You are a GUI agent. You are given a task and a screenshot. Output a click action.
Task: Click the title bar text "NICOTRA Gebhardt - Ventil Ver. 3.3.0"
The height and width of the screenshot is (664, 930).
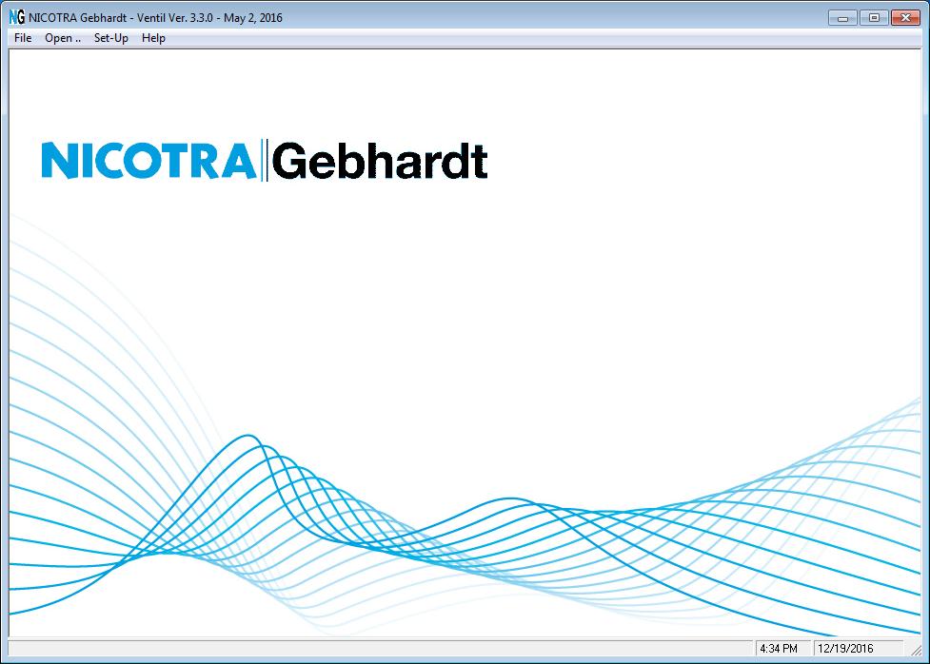[120, 18]
